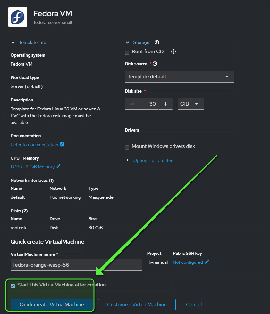Edit CPU and Memory pencil icon

pyautogui.click(x=58, y=166)
